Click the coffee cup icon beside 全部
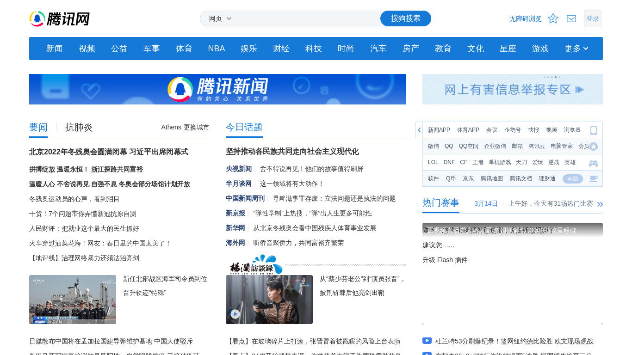 tap(593, 179)
